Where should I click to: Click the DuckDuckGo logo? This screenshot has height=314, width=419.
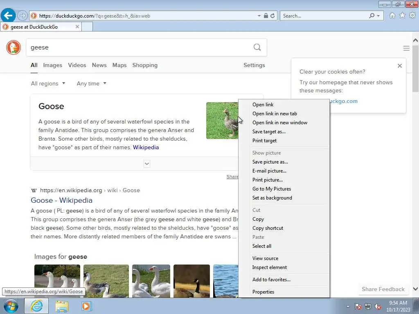click(x=14, y=47)
